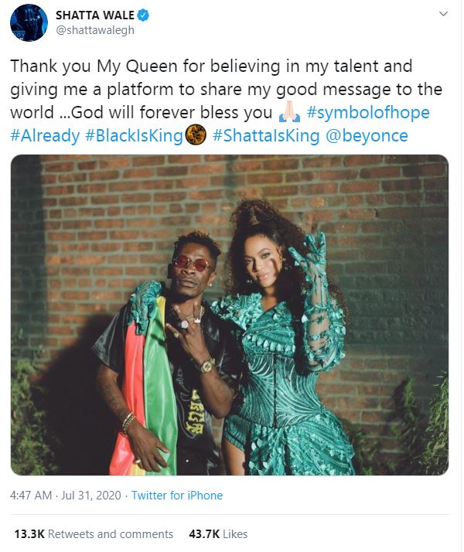464x552 pixels.
Task: Open the #symbolofhope hashtag
Action: 368,113
